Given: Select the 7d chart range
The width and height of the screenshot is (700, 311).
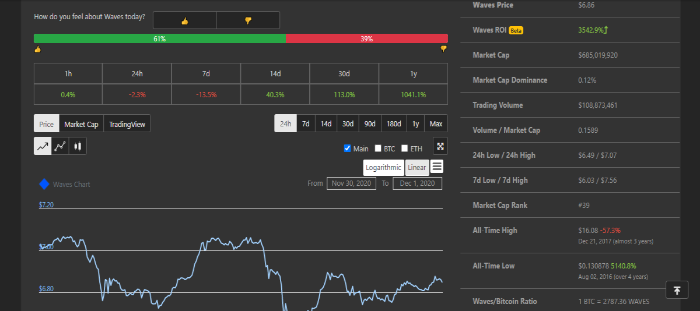Looking at the screenshot, I should (x=306, y=123).
